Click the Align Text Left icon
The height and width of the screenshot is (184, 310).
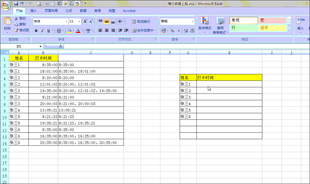click(101, 31)
